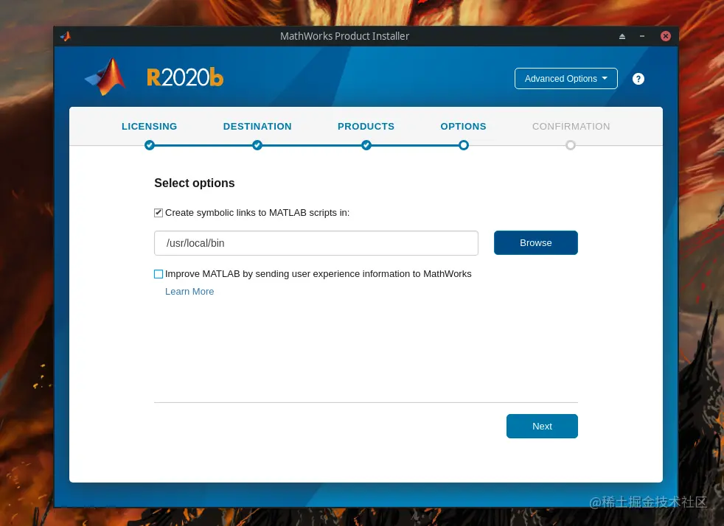Click the Options step circle marker

point(464,145)
